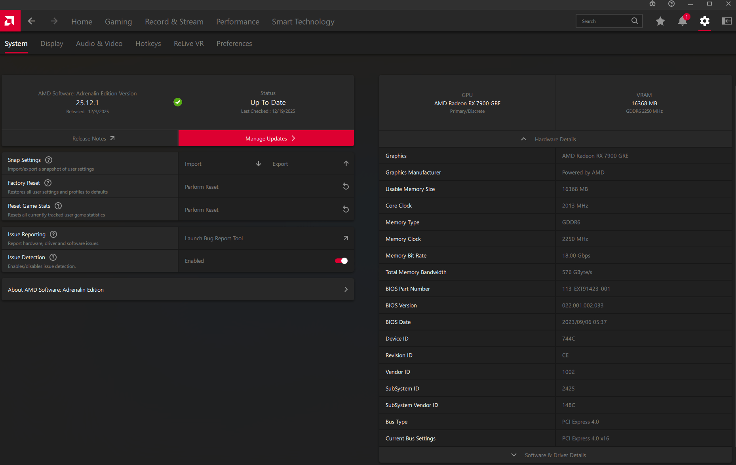
Task: Click the green up-to-date checkmark icon
Action: 178,102
